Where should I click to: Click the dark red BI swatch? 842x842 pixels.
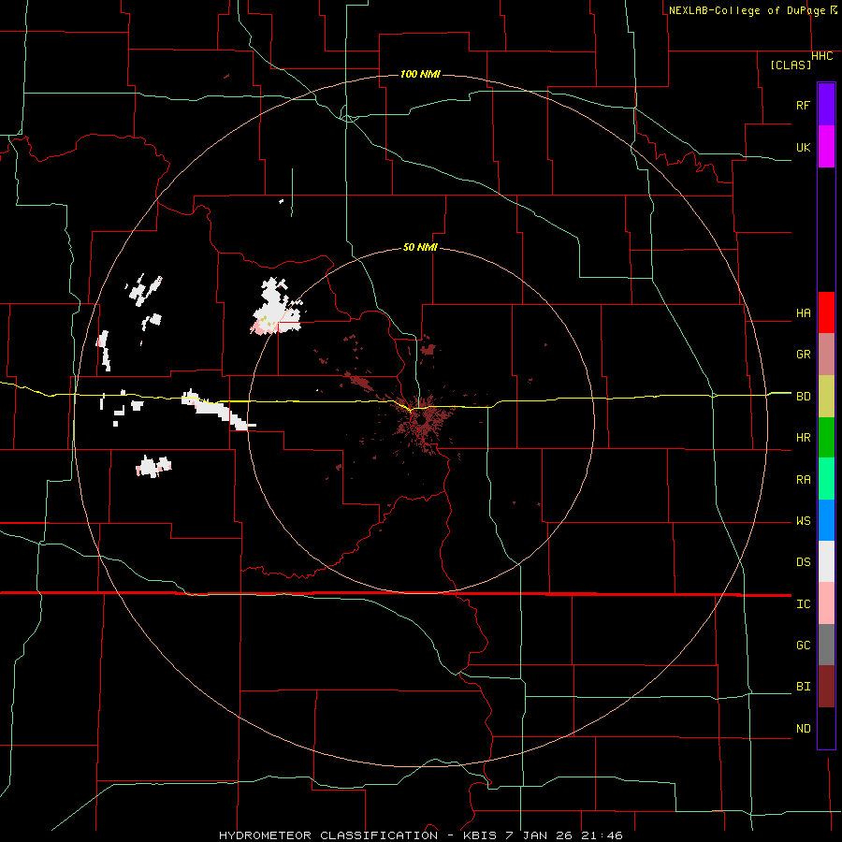[x=826, y=687]
